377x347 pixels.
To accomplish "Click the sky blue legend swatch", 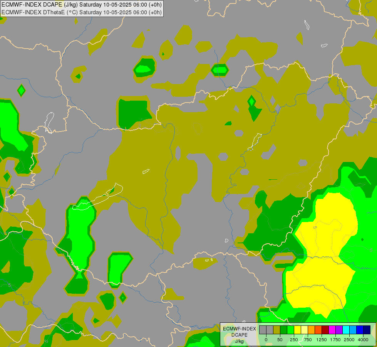I will click(353, 330).
